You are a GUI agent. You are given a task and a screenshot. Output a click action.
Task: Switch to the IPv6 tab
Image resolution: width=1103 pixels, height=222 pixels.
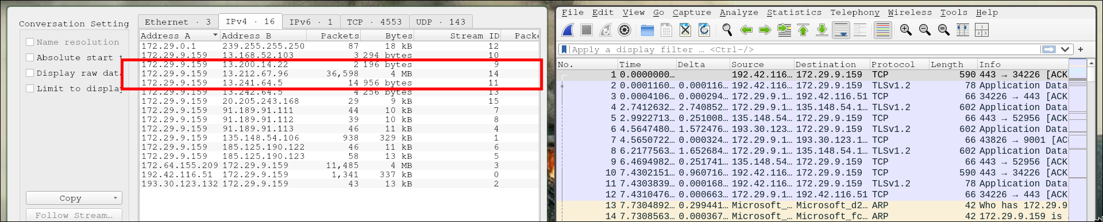(x=311, y=22)
